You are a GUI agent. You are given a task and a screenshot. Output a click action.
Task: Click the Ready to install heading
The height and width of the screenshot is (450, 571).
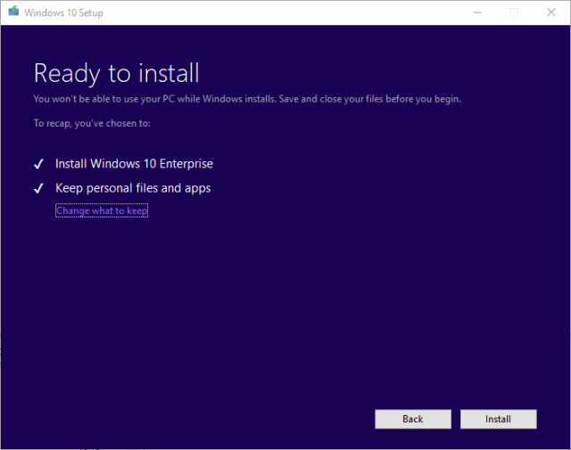click(x=116, y=72)
